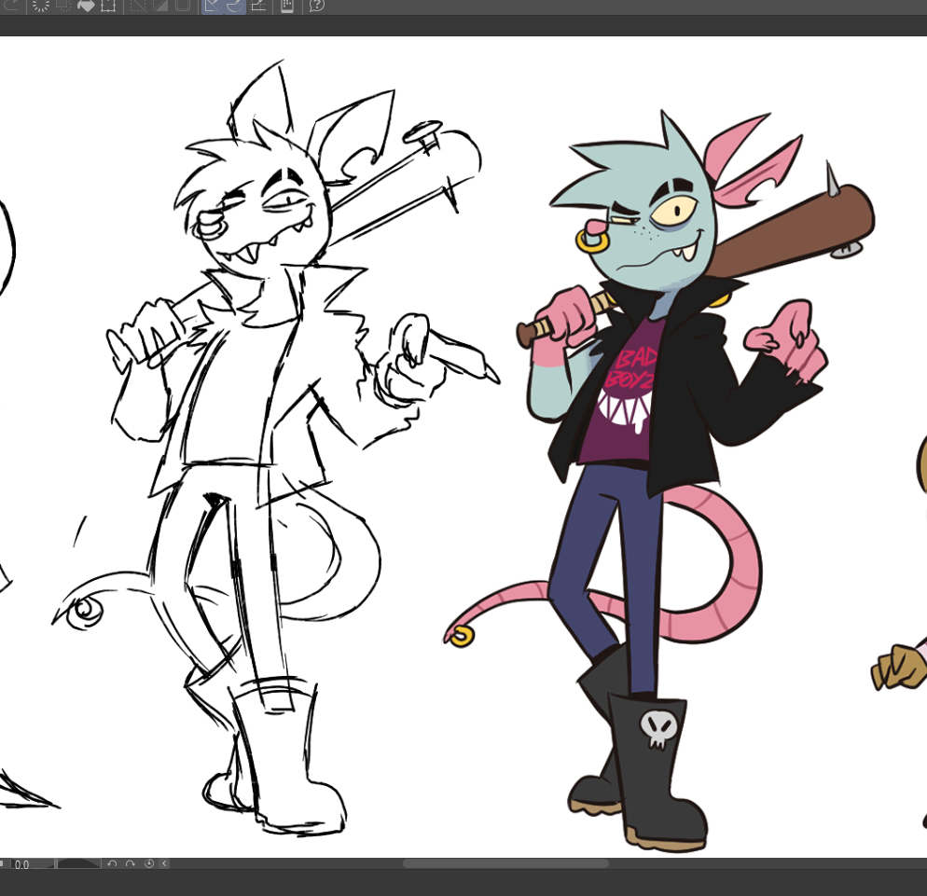Click the Clear (delete) spinner-shaped icon

(x=41, y=6)
